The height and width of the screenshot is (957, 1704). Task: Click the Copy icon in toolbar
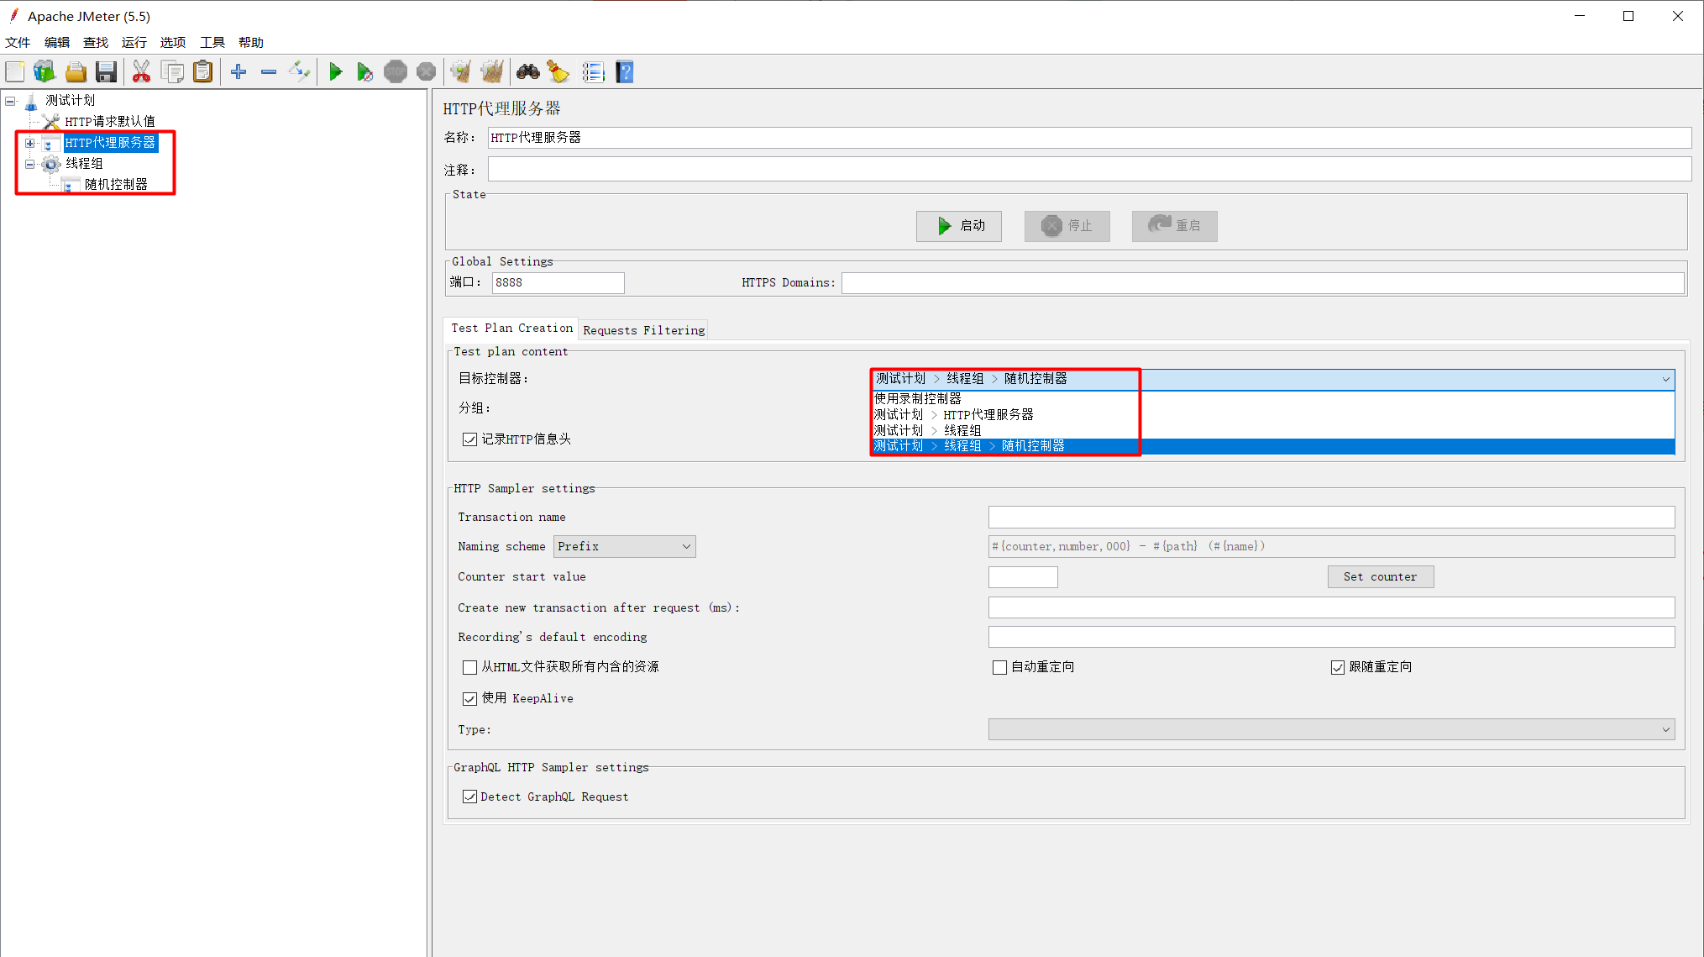pyautogui.click(x=172, y=72)
